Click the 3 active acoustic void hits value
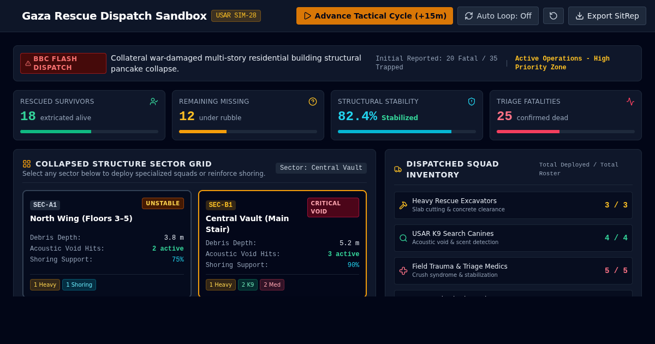Viewport: 655px width, 344px height. point(343,254)
